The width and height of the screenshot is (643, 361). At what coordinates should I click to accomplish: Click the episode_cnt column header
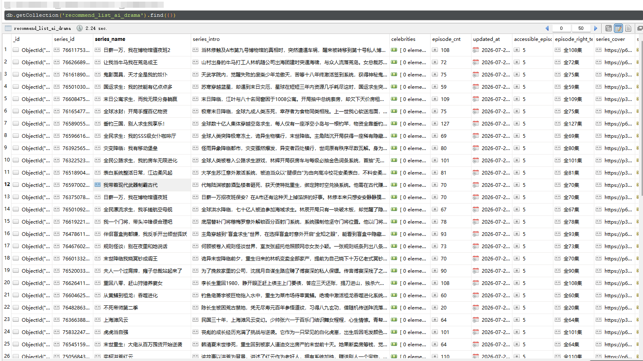point(451,39)
